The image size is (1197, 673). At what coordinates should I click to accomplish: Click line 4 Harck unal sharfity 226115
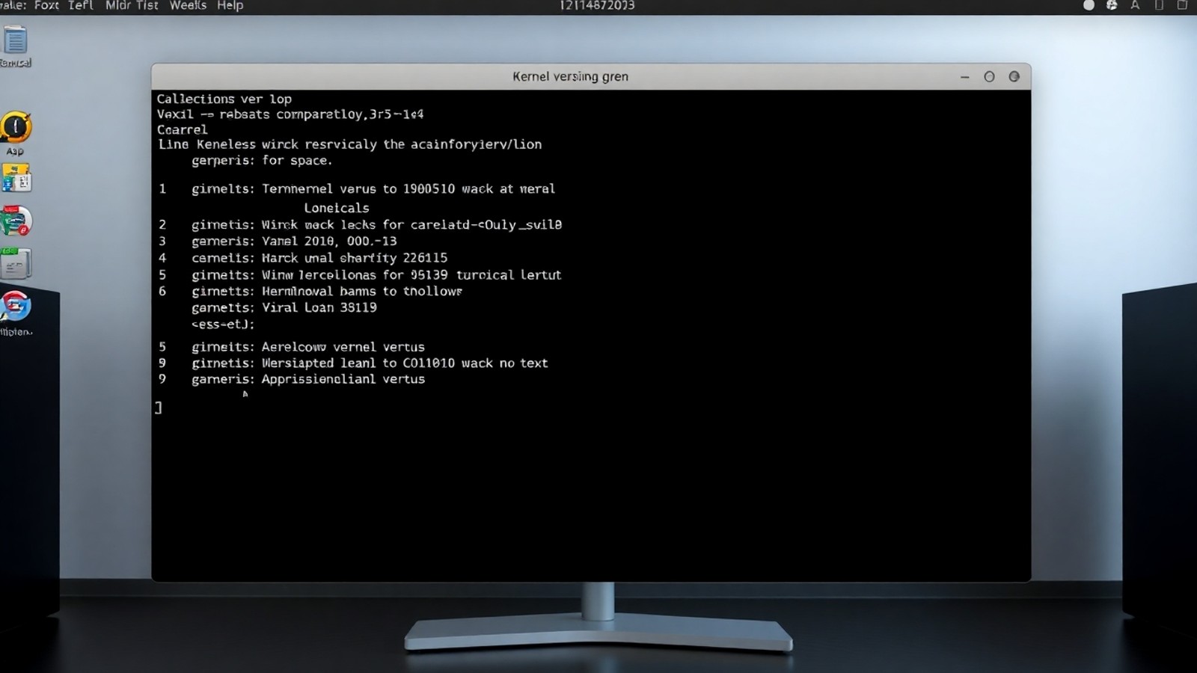point(303,258)
